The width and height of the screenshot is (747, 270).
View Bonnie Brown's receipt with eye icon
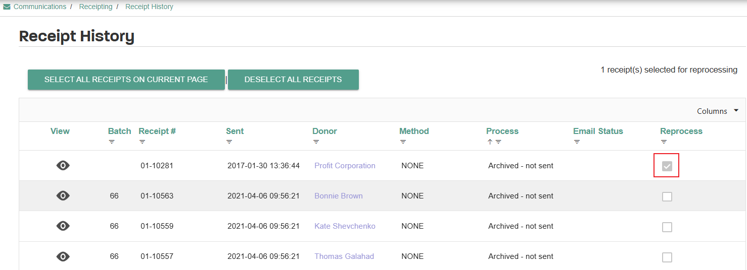point(63,195)
